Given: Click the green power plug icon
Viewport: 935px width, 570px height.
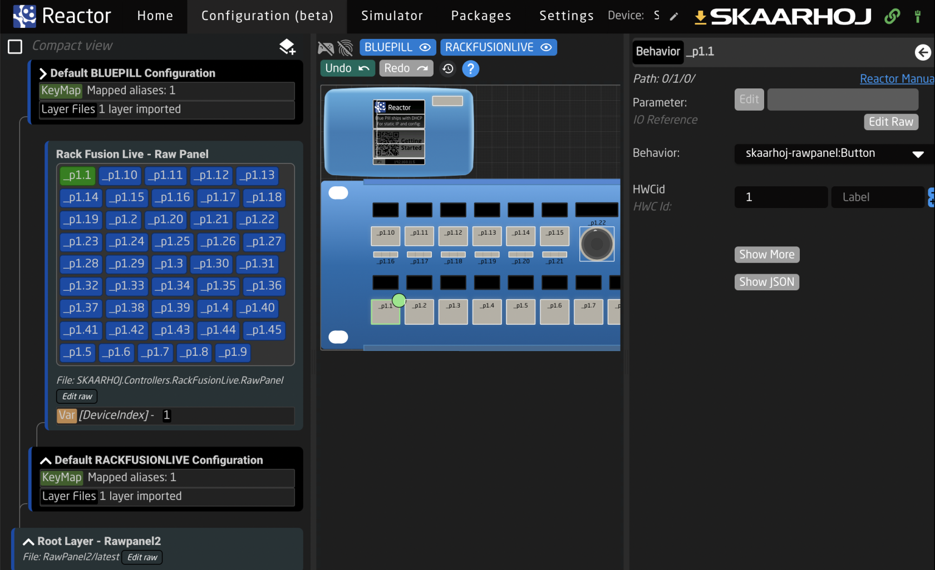Looking at the screenshot, I should click(x=917, y=16).
